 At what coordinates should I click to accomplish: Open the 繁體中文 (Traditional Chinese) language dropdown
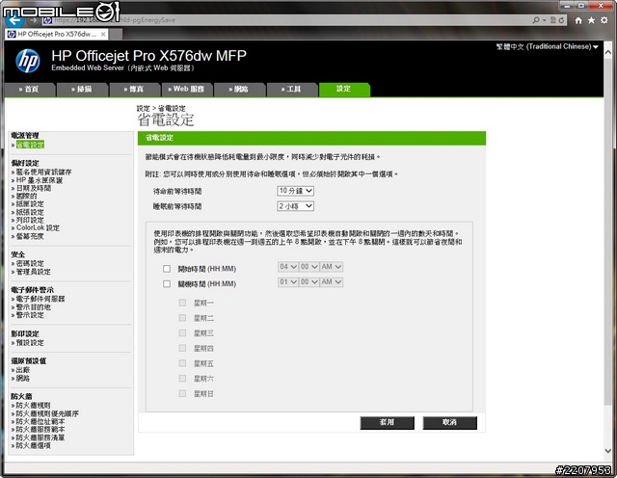coord(547,46)
